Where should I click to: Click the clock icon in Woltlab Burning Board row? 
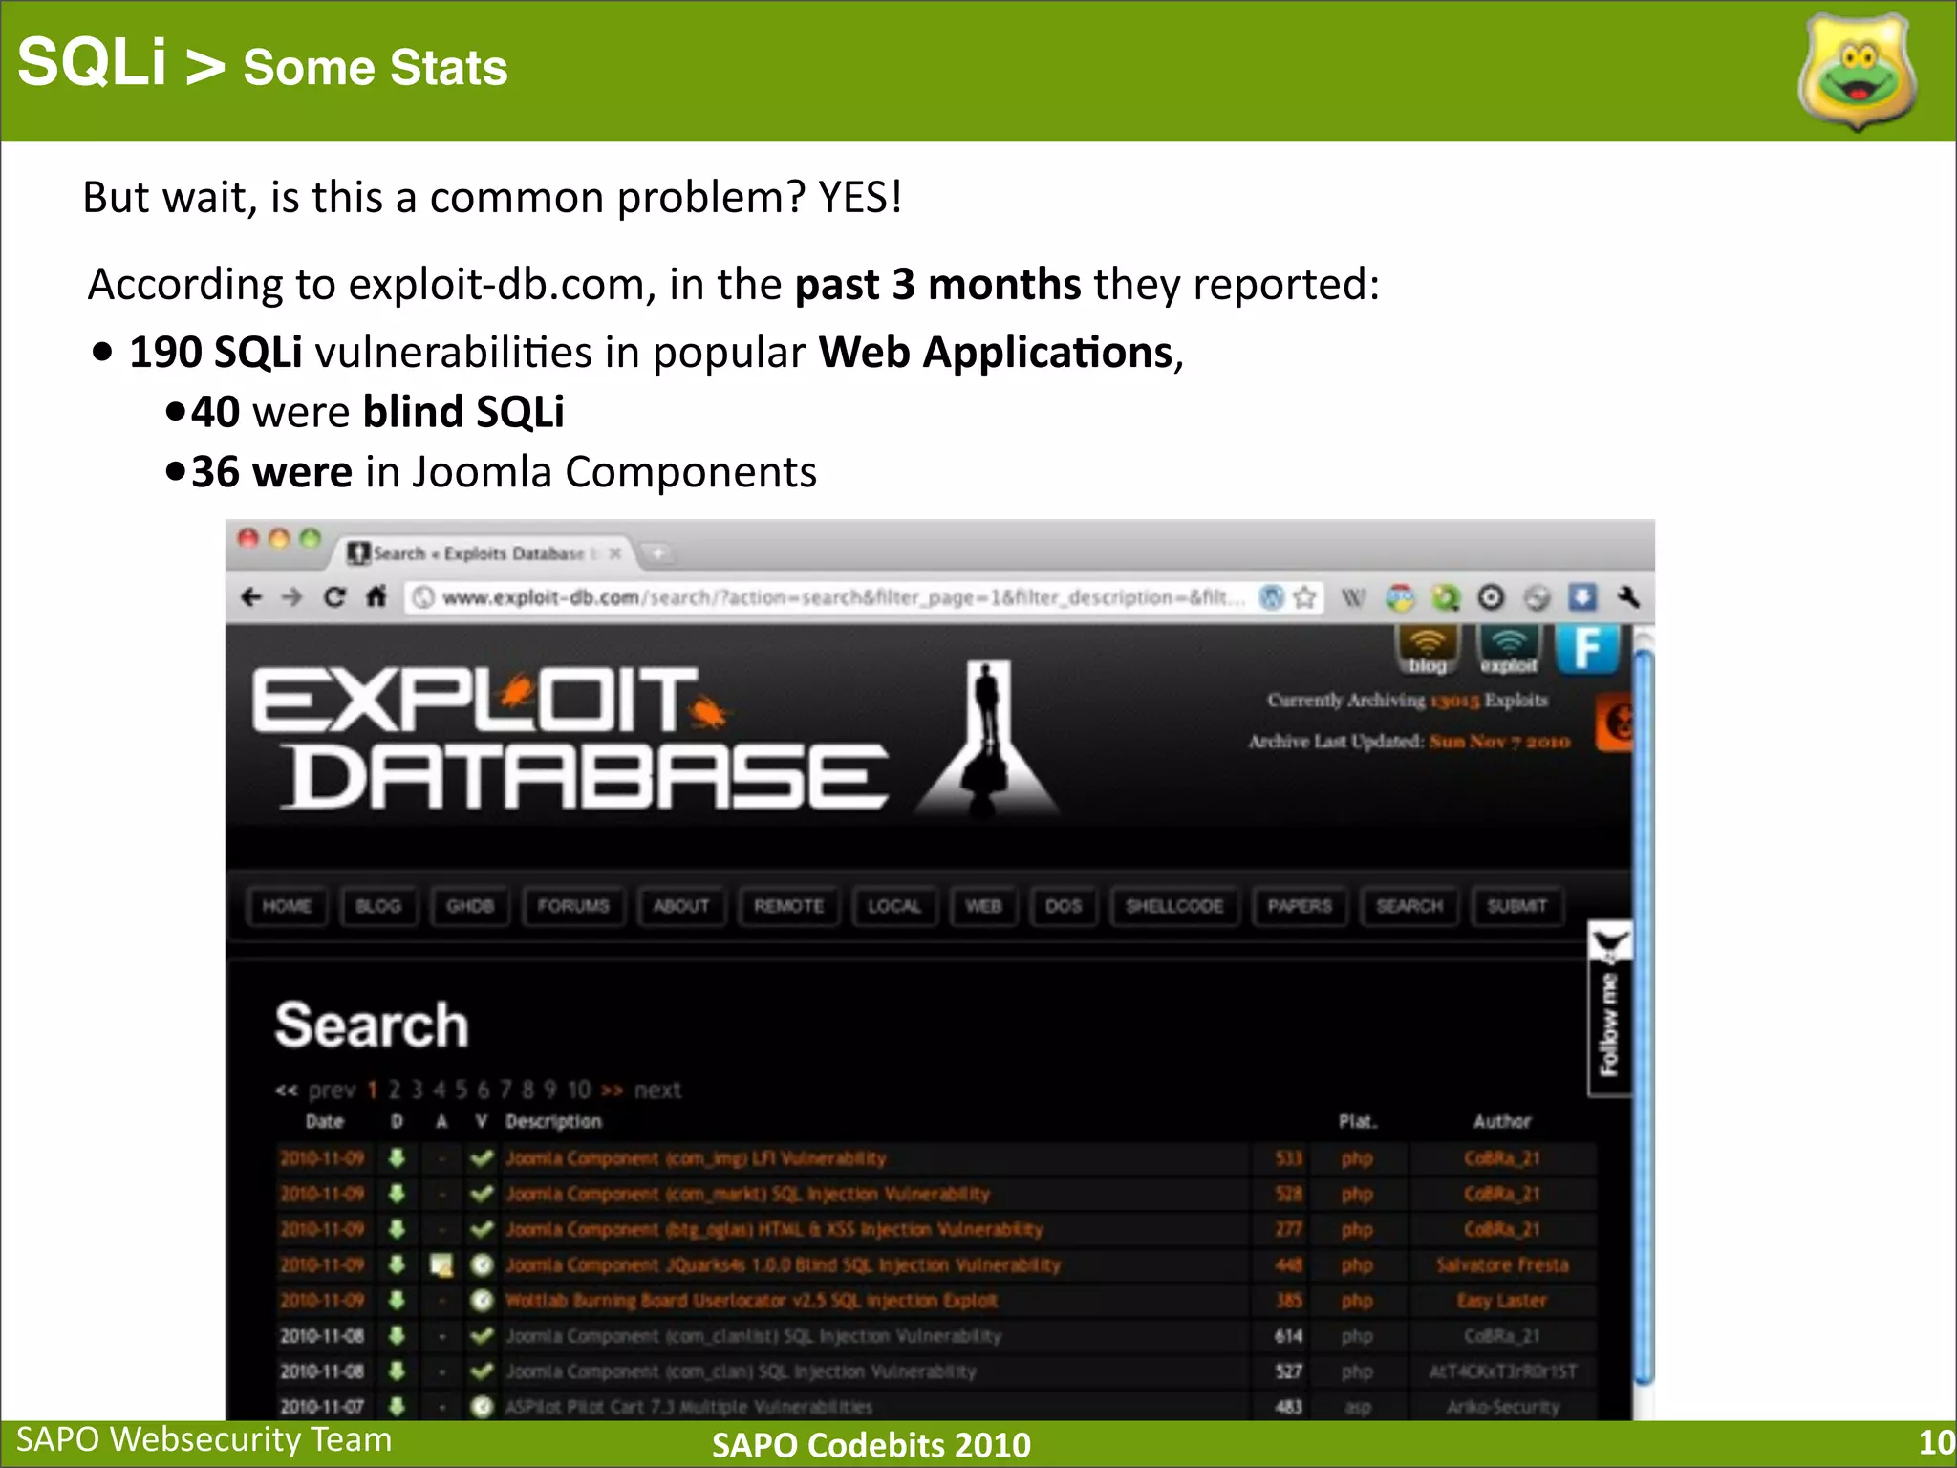point(483,1301)
